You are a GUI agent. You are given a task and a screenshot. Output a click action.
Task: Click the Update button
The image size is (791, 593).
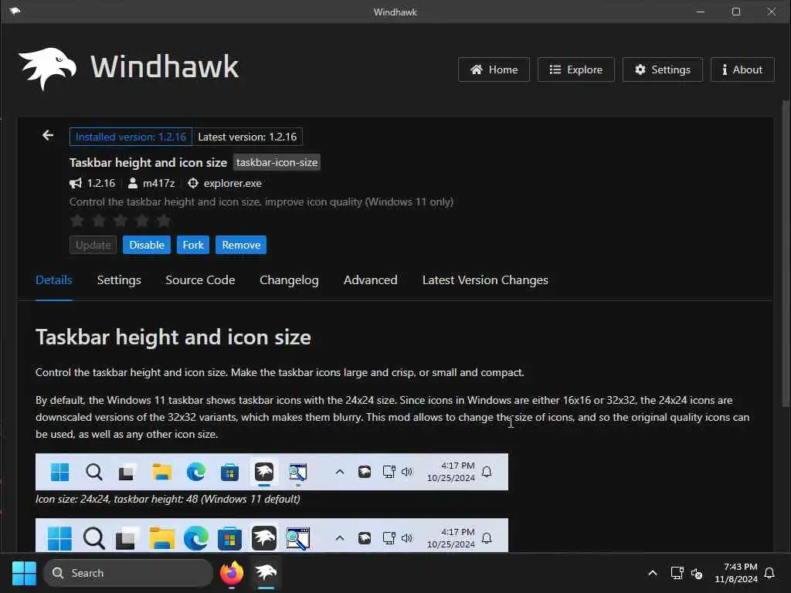tap(93, 245)
